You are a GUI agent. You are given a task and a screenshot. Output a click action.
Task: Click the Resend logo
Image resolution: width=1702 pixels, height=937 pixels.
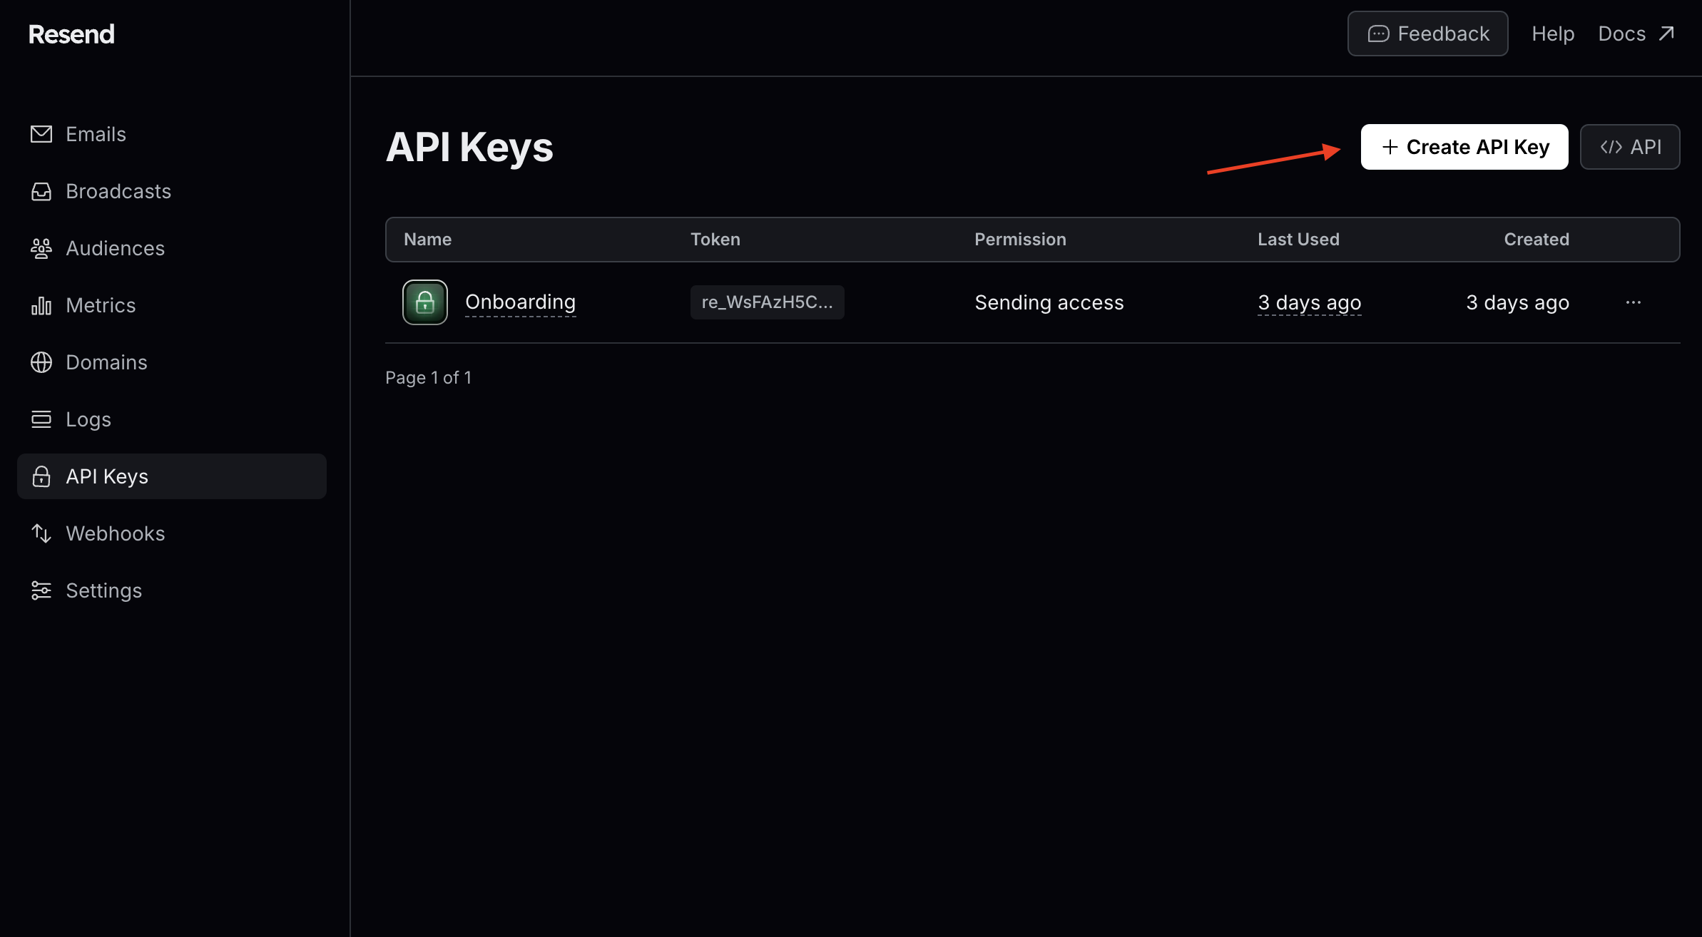pyautogui.click(x=71, y=33)
